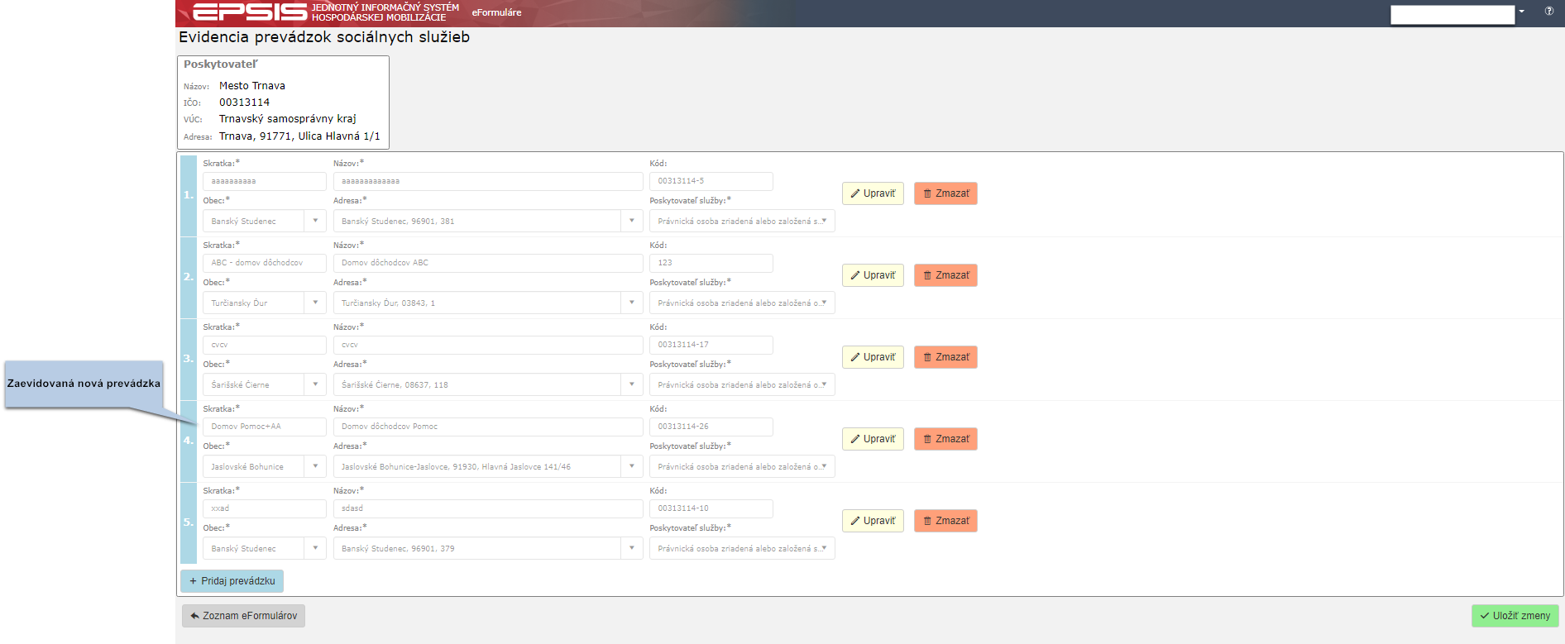The image size is (1565, 644).
Task: Click the Poskytovateľ panel title
Action: 221,64
